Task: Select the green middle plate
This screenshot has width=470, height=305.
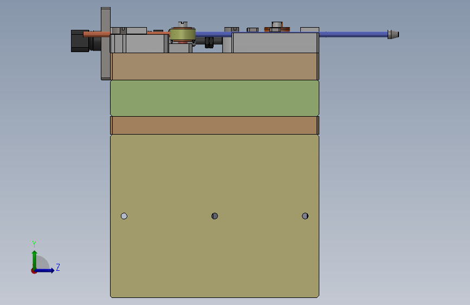Action: (x=215, y=98)
